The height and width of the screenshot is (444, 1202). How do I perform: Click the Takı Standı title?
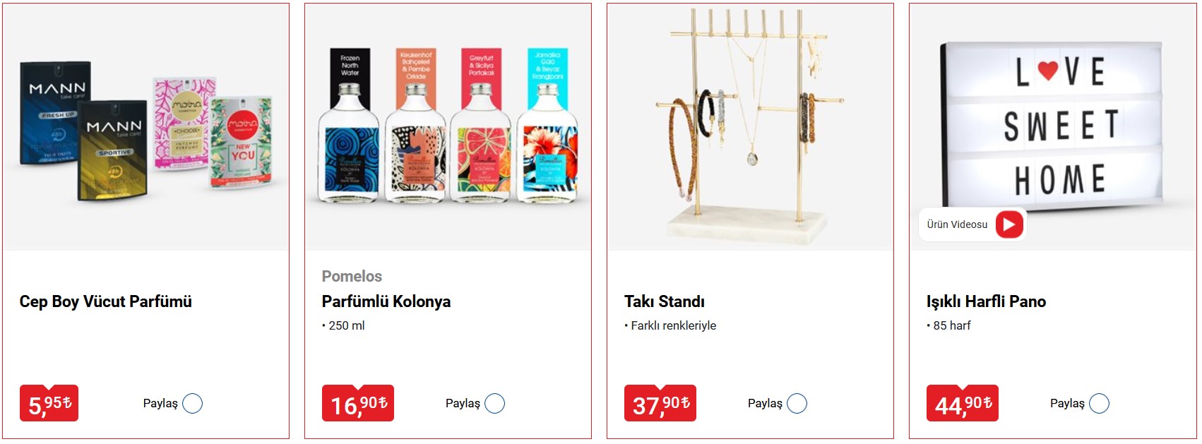point(665,302)
